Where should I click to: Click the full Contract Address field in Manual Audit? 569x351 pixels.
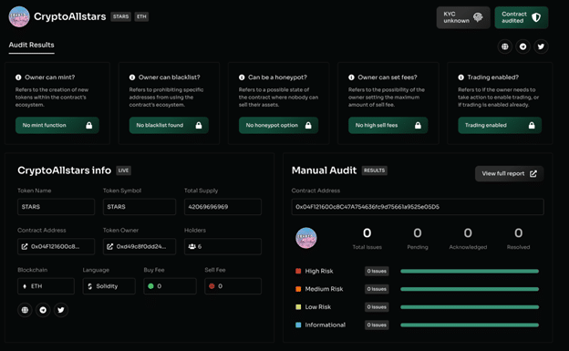(418, 207)
